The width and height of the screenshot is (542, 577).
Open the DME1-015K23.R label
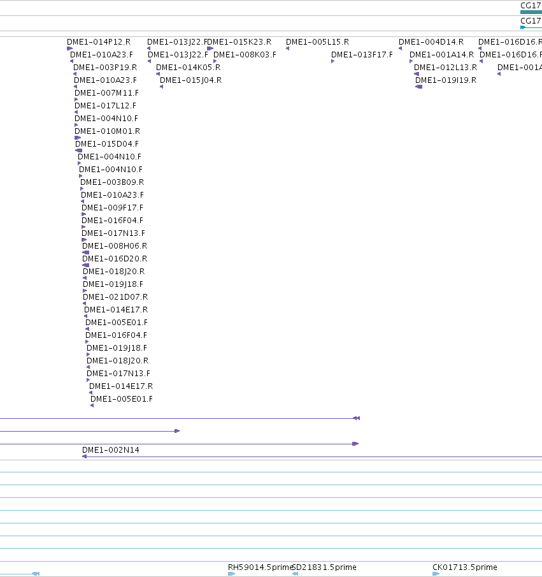(x=239, y=42)
